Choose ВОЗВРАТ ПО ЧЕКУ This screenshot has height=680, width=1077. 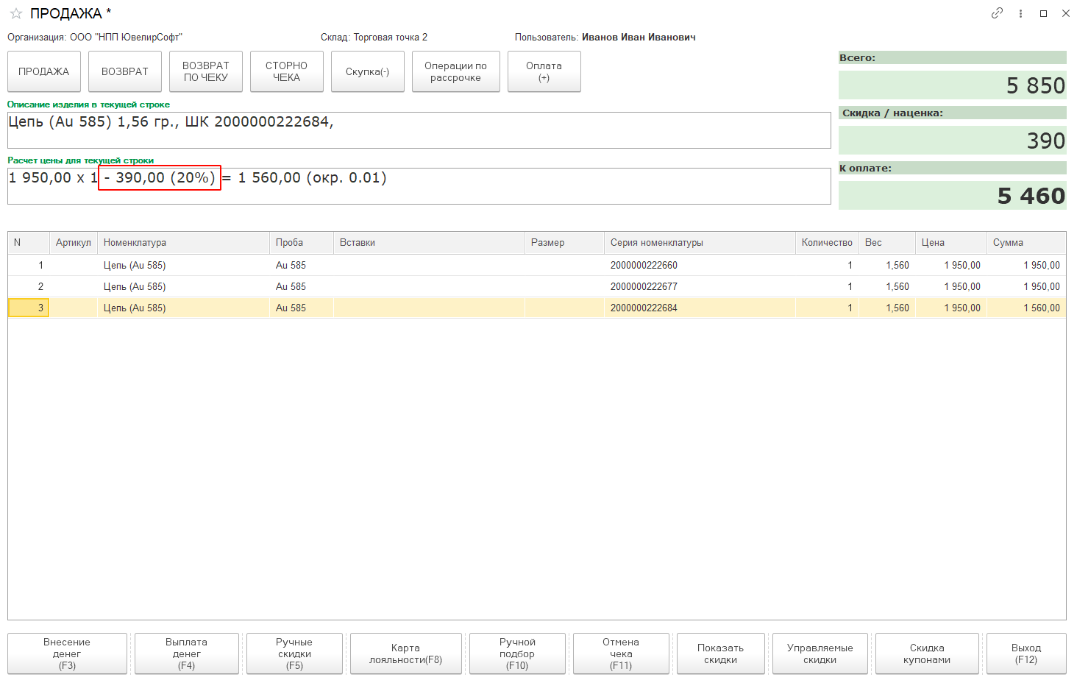tap(206, 71)
